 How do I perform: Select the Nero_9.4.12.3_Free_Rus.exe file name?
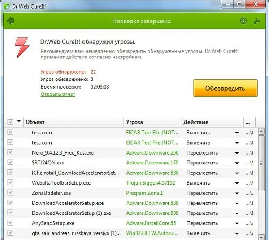coord(63,153)
